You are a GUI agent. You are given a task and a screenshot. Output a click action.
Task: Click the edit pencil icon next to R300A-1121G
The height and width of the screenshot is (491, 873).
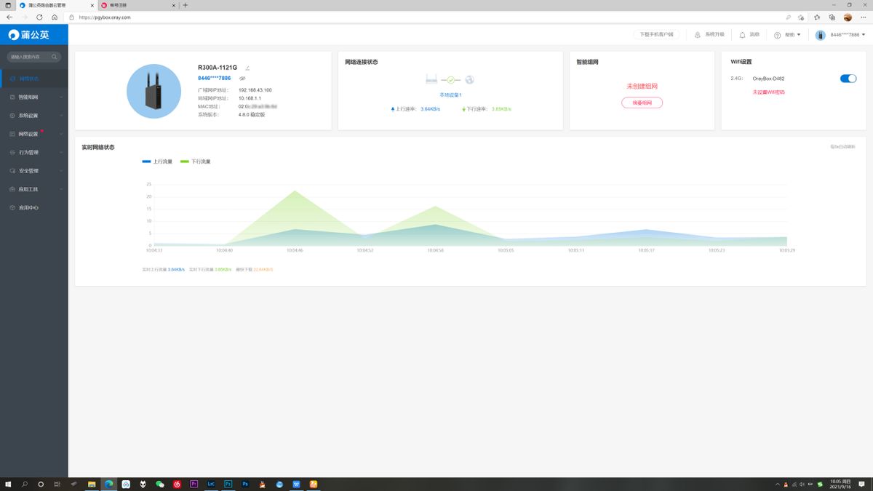247,67
